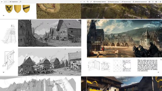Image resolution: width=162 pixels, height=91 pixels.
Task: Save the PDF with the save icon
Action: pos(153,2)
